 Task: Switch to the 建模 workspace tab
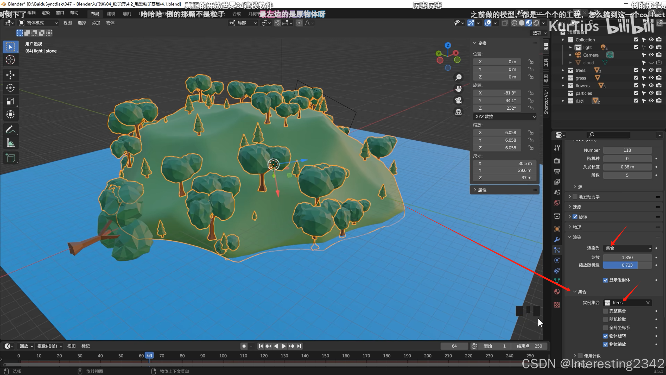111,14
